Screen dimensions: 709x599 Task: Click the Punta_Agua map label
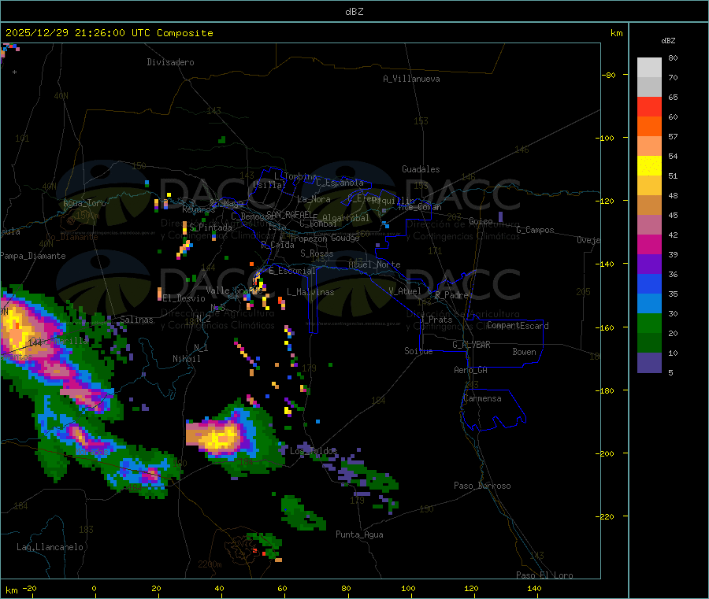(359, 534)
